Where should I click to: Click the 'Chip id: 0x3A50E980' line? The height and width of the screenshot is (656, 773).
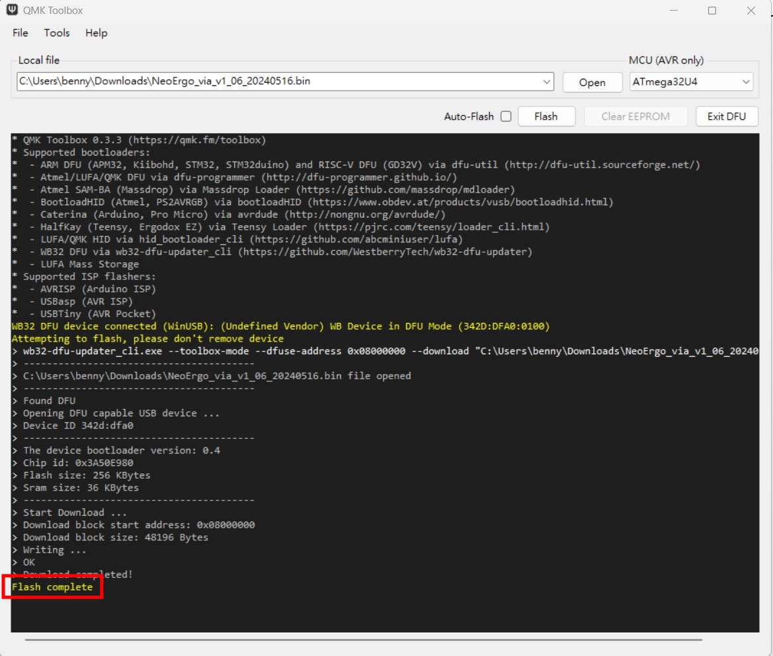coord(73,463)
